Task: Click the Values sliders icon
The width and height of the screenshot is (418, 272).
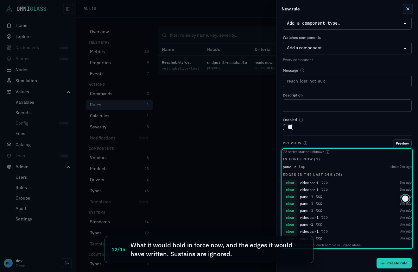Action: pyautogui.click(x=9, y=92)
